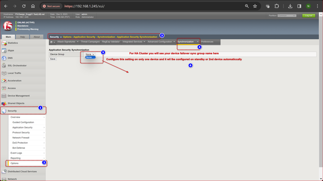This screenshot has width=323, height=181.
Task: Open the Acceleration section
Action: point(23,81)
